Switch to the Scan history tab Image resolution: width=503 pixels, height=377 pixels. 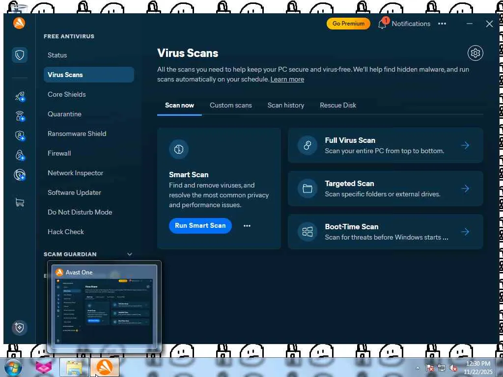pyautogui.click(x=286, y=105)
